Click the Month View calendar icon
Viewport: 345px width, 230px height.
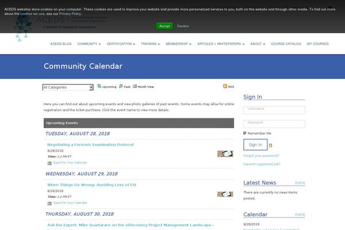pos(135,86)
